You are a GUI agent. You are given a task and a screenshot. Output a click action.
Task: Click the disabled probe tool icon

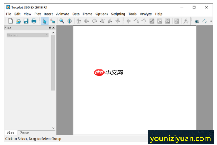tap(177, 21)
